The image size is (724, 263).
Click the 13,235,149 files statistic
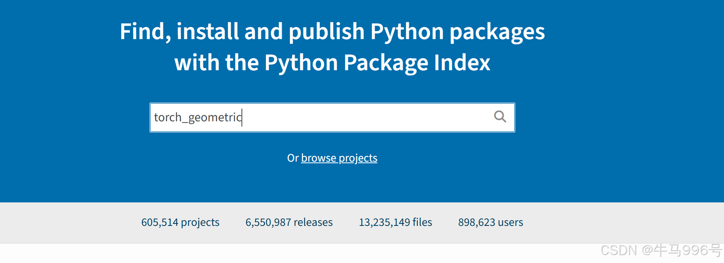(395, 222)
